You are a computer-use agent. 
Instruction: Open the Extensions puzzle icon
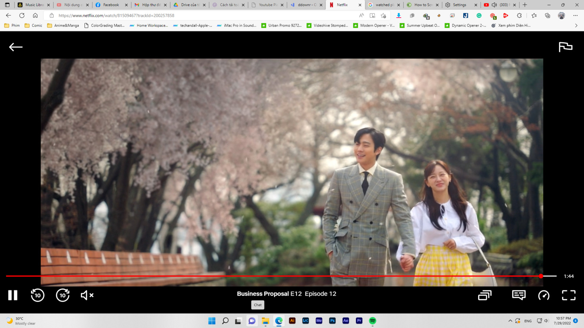coord(519,16)
